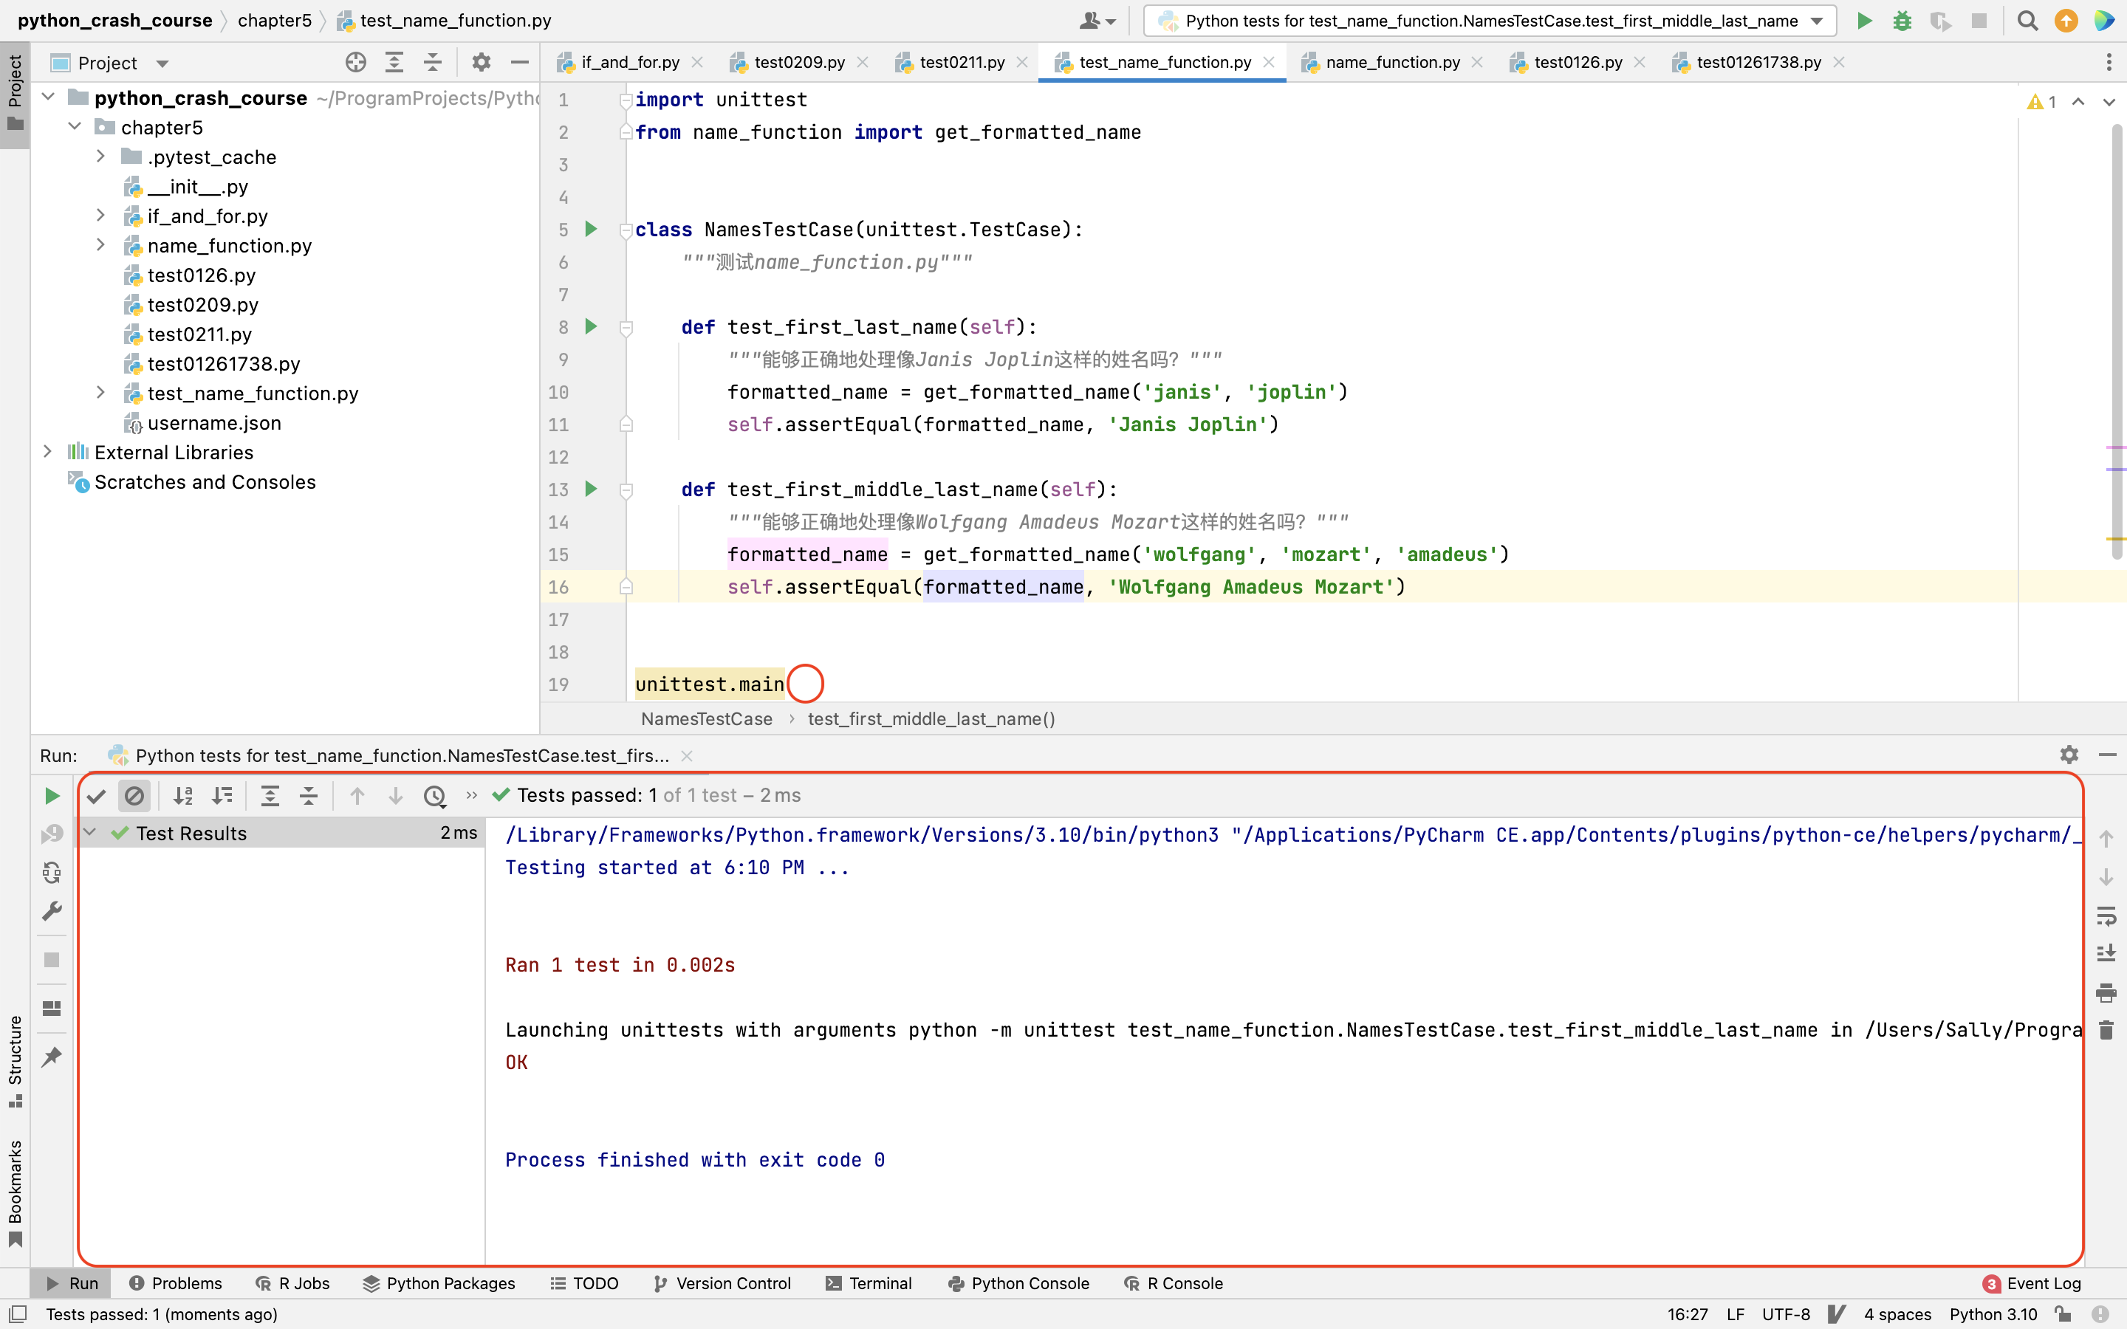
Task: Expand name_function.py structure
Action: click(100, 245)
